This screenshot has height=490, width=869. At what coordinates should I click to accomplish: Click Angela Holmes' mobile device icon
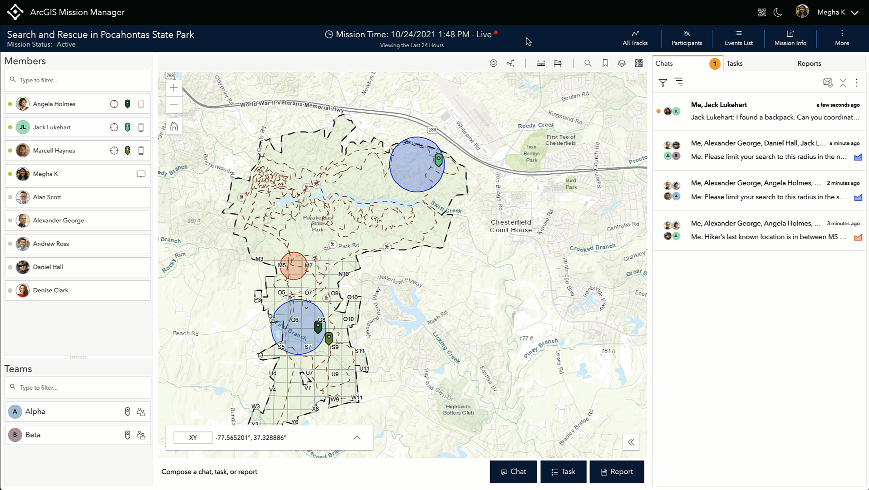click(141, 104)
